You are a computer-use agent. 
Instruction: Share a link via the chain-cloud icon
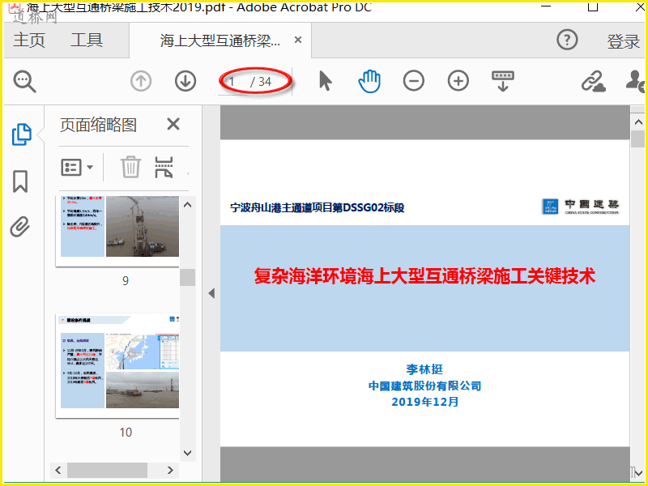click(594, 81)
